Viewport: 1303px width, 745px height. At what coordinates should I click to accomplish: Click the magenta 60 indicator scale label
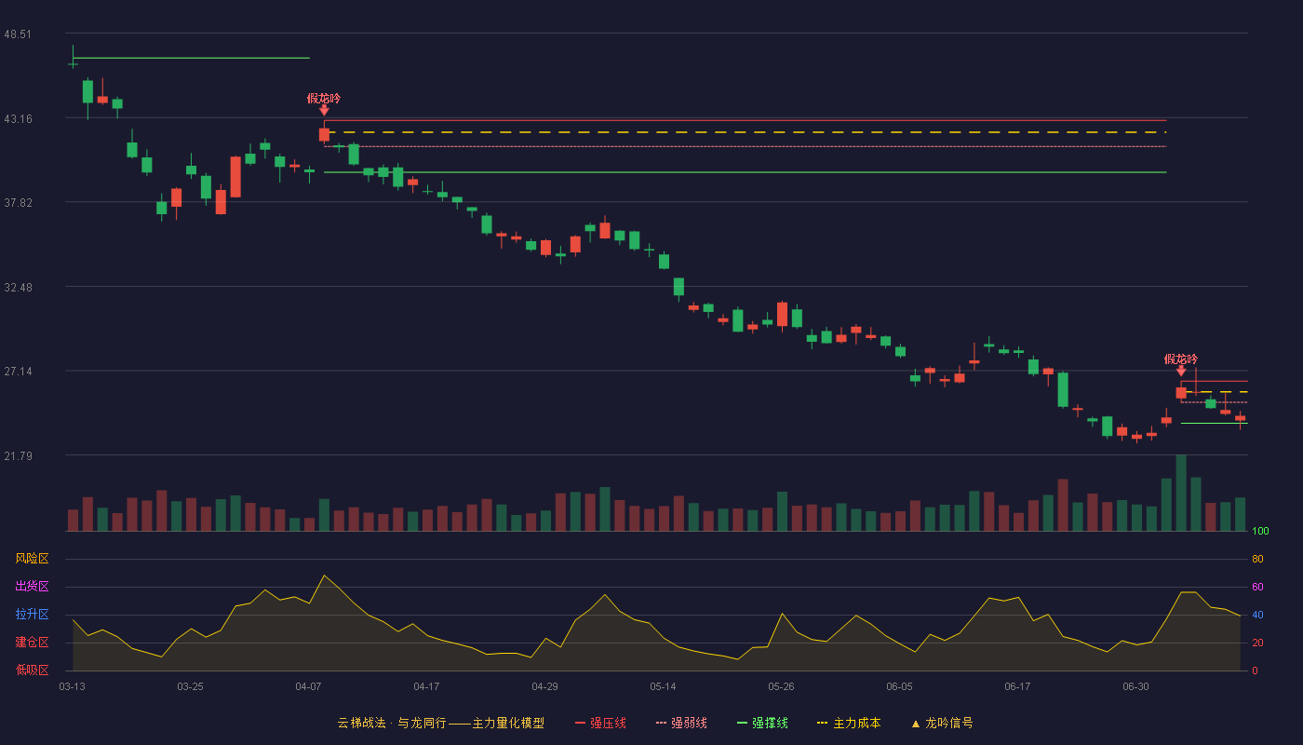(1257, 587)
